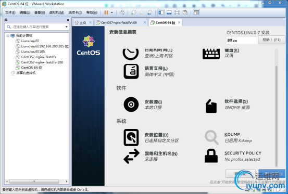Click the 安装位置(D) label
288x194 pixels.
pos(156,135)
